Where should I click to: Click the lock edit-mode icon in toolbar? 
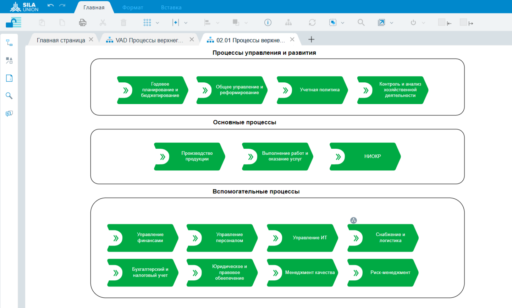tap(13, 22)
